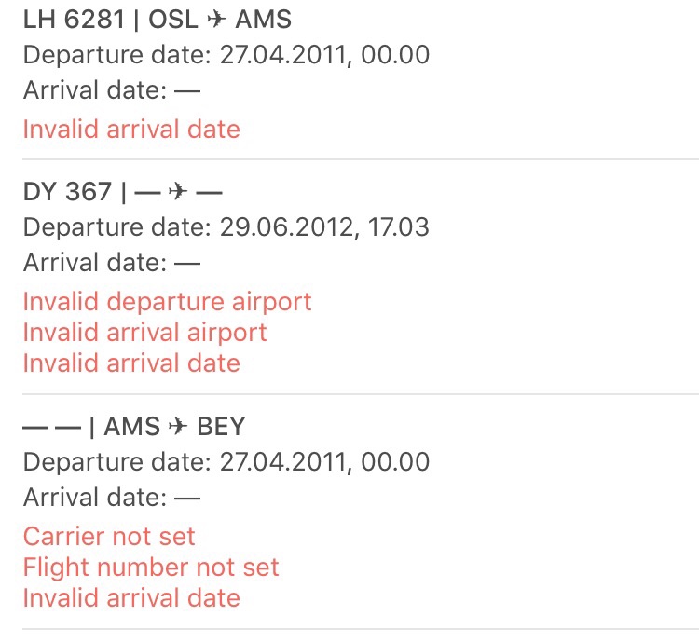Click empty arrival date of LH 6281
This screenshot has height=643, width=699.
(187, 91)
